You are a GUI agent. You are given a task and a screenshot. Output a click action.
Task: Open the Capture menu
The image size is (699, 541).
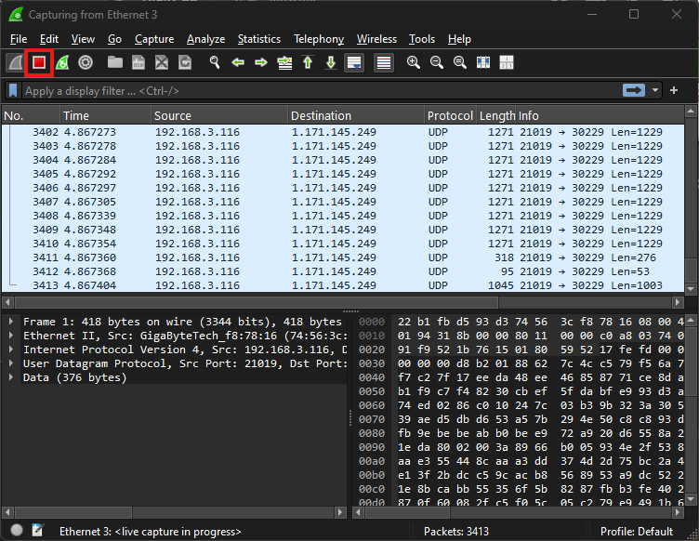click(154, 39)
